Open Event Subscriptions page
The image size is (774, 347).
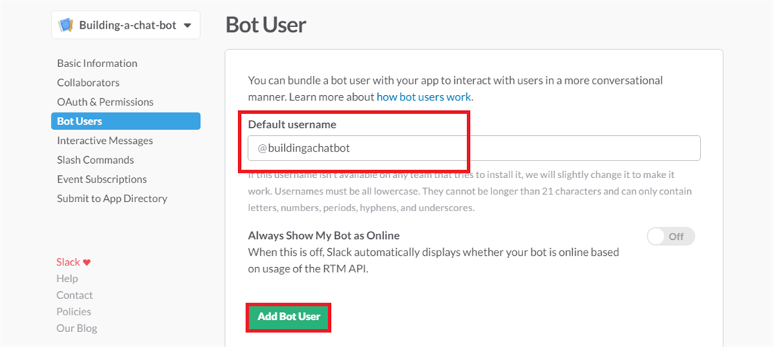point(102,180)
